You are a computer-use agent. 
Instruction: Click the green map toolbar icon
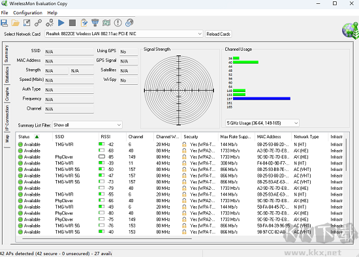tap(106, 23)
